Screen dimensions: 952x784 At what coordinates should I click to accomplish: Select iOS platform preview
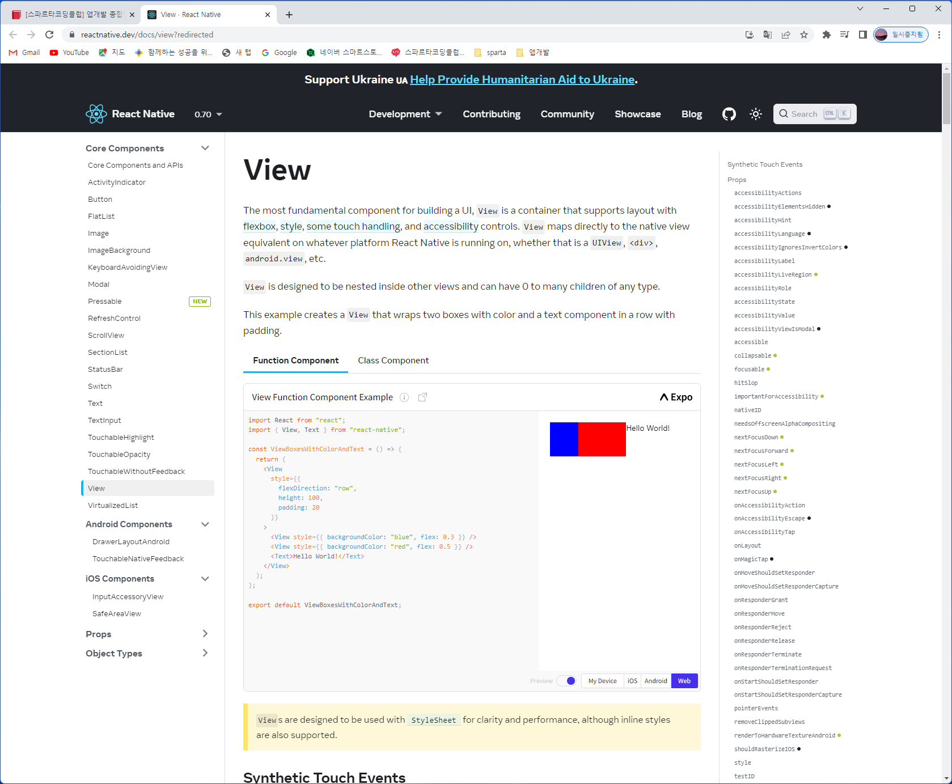pyautogui.click(x=632, y=681)
